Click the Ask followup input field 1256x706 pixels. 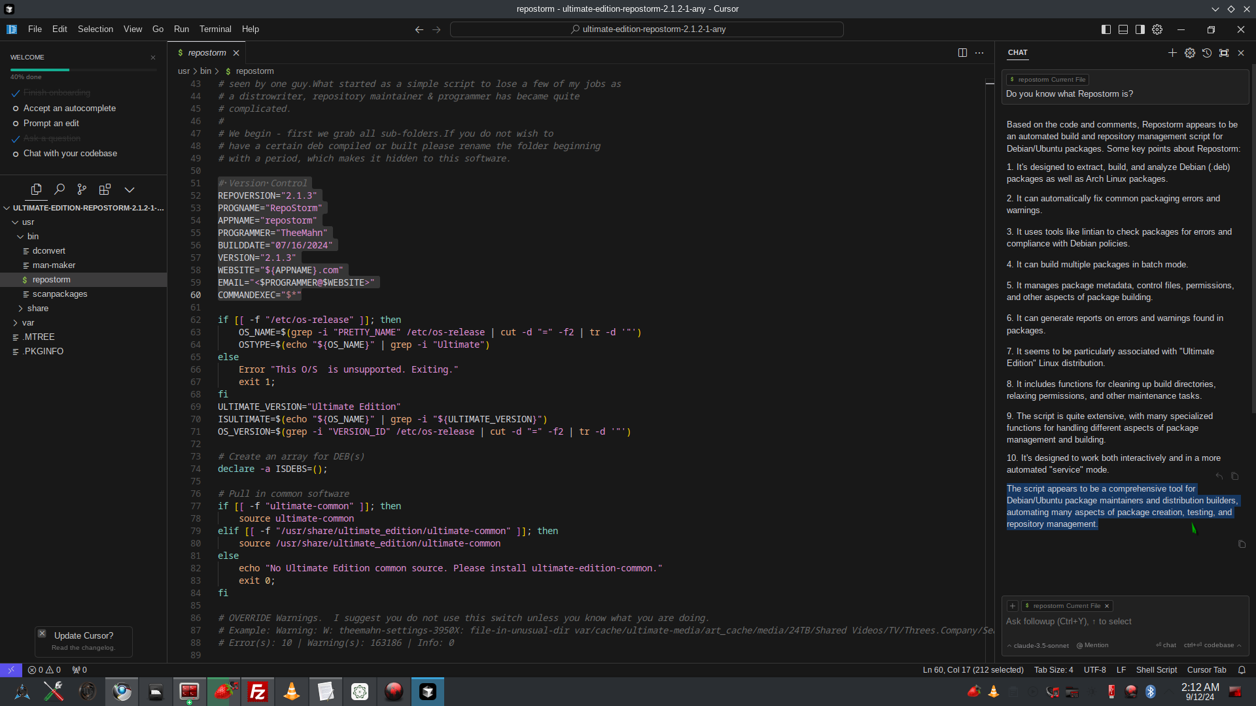(x=1125, y=622)
